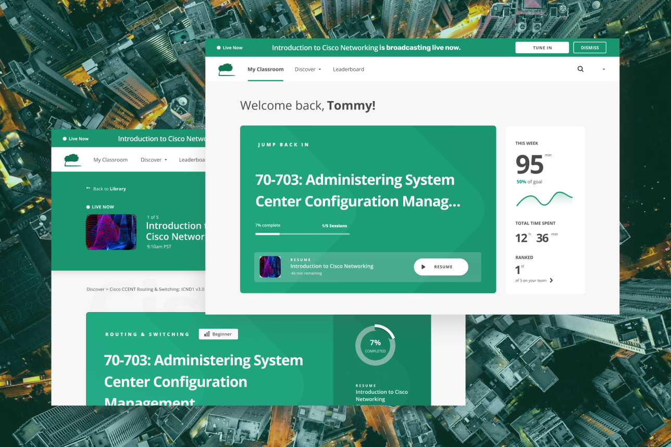This screenshot has width=671, height=447.
Task: Dismiss the live broadcast banner
Action: [x=590, y=47]
